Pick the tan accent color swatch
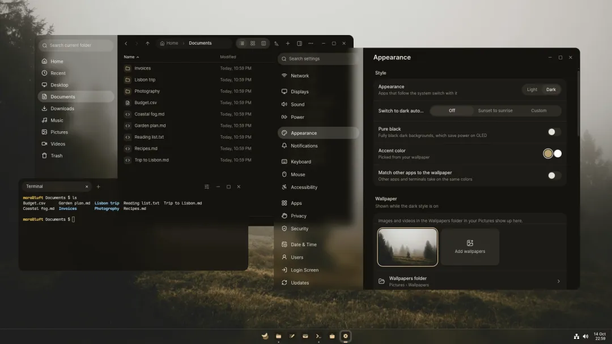This screenshot has height=344, width=612. pyautogui.click(x=548, y=153)
